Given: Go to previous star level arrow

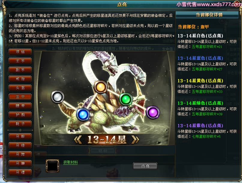Looking at the screenshot, I should click(x=78, y=140).
